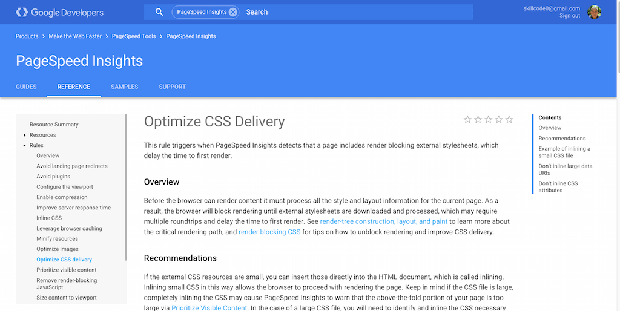
Task: Expand the Resources tree arrow
Action: pos(25,135)
